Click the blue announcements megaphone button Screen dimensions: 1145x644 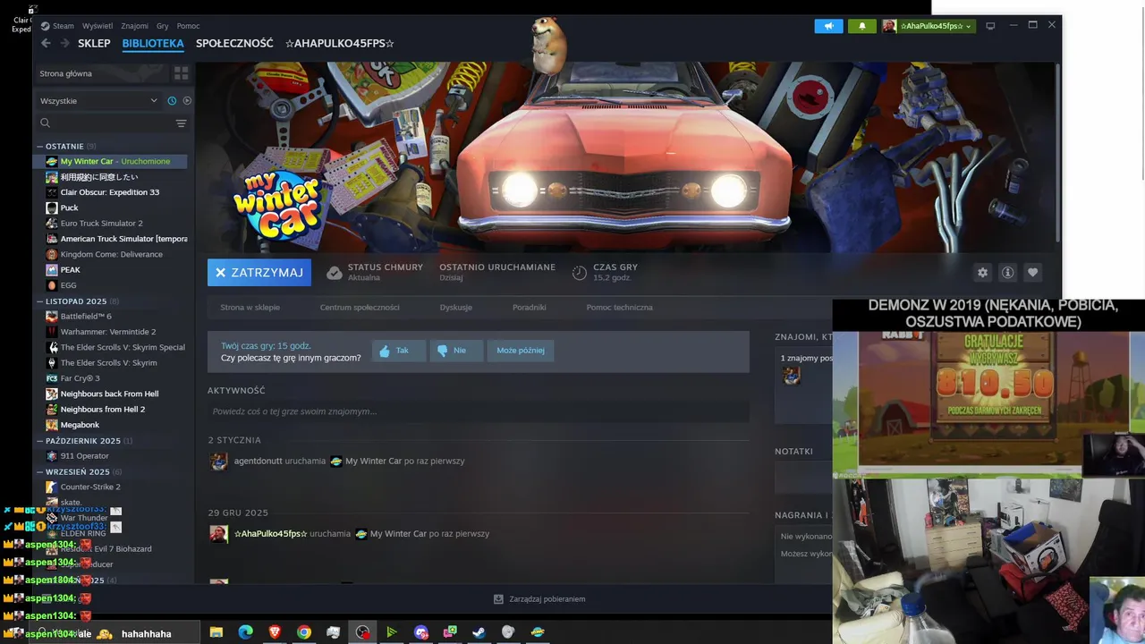(x=828, y=26)
